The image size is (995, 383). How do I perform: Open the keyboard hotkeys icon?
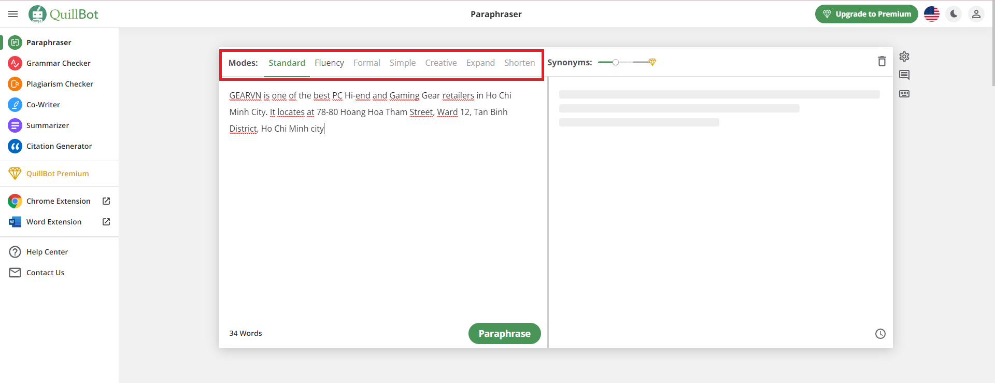904,94
